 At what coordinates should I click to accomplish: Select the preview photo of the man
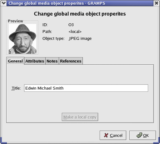[x=22, y=39]
